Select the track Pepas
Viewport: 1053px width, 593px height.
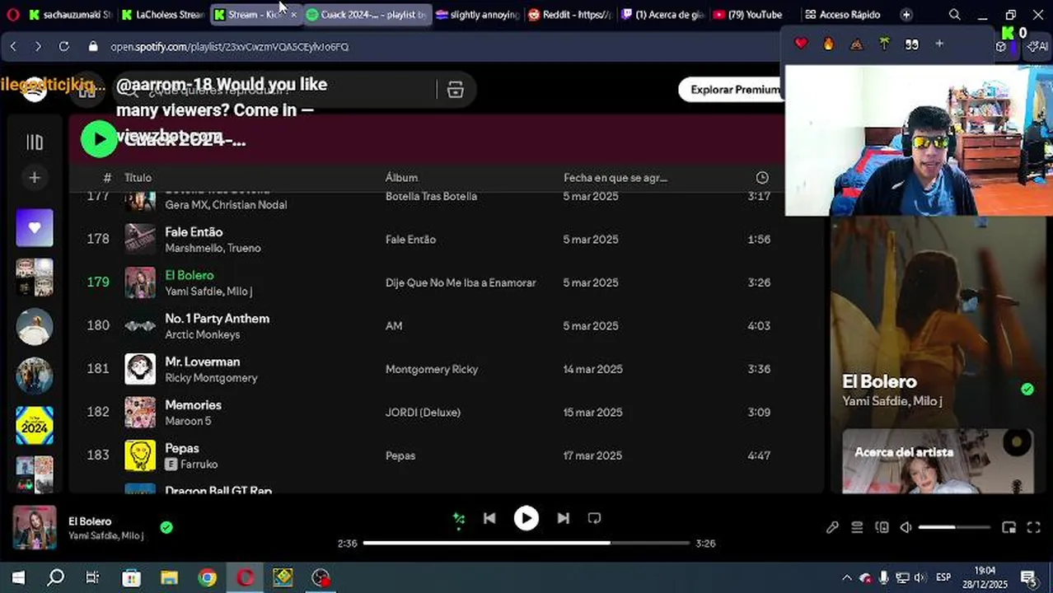(x=181, y=448)
